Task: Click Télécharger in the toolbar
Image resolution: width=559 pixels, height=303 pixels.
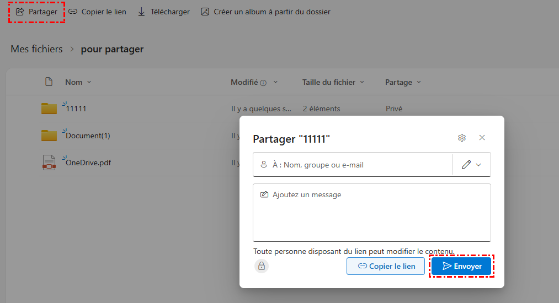Action: 164,12
